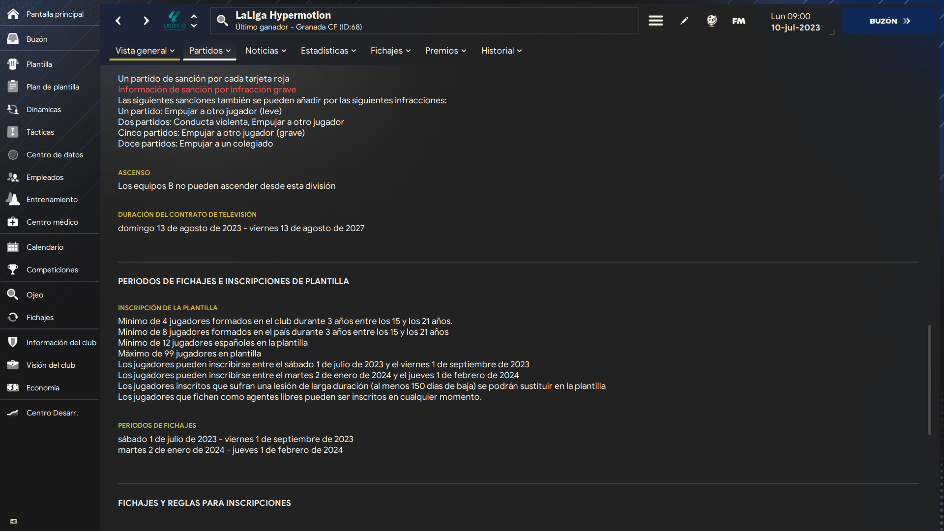This screenshot has height=531, width=944.
Task: Open the Noticias dropdown menu
Action: point(265,51)
